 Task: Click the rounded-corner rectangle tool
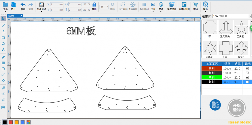[x=3, y=69]
